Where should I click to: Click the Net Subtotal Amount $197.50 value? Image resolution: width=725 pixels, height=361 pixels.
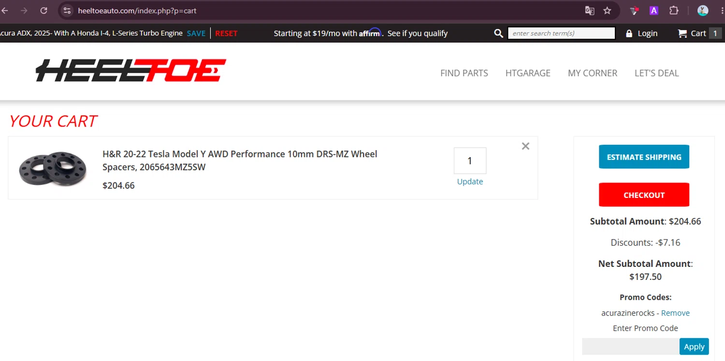coord(645,277)
